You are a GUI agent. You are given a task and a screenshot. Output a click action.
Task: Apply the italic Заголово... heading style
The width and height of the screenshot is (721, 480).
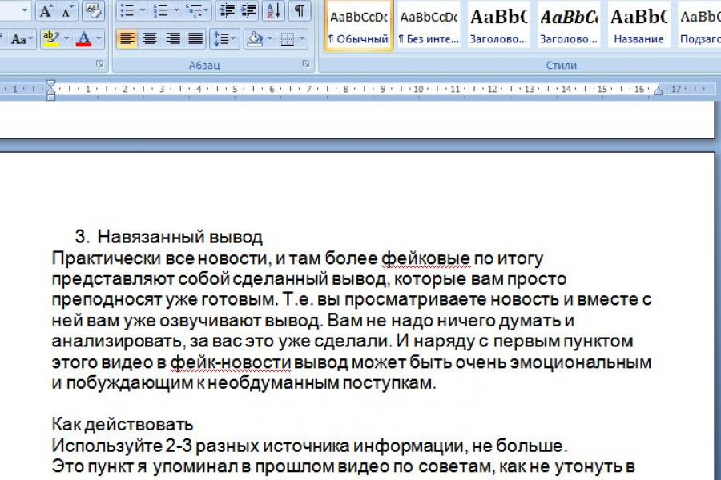coord(569,26)
